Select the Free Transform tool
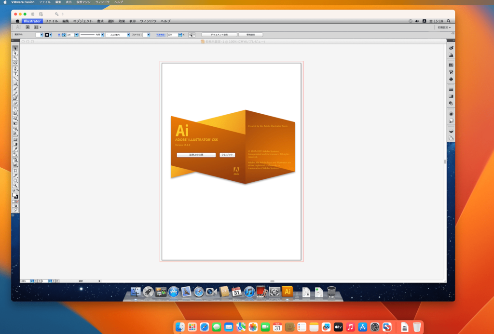 coord(15,124)
